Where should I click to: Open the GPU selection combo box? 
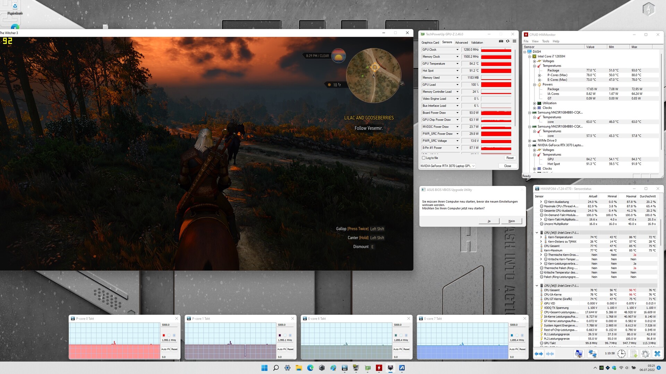[x=447, y=166]
